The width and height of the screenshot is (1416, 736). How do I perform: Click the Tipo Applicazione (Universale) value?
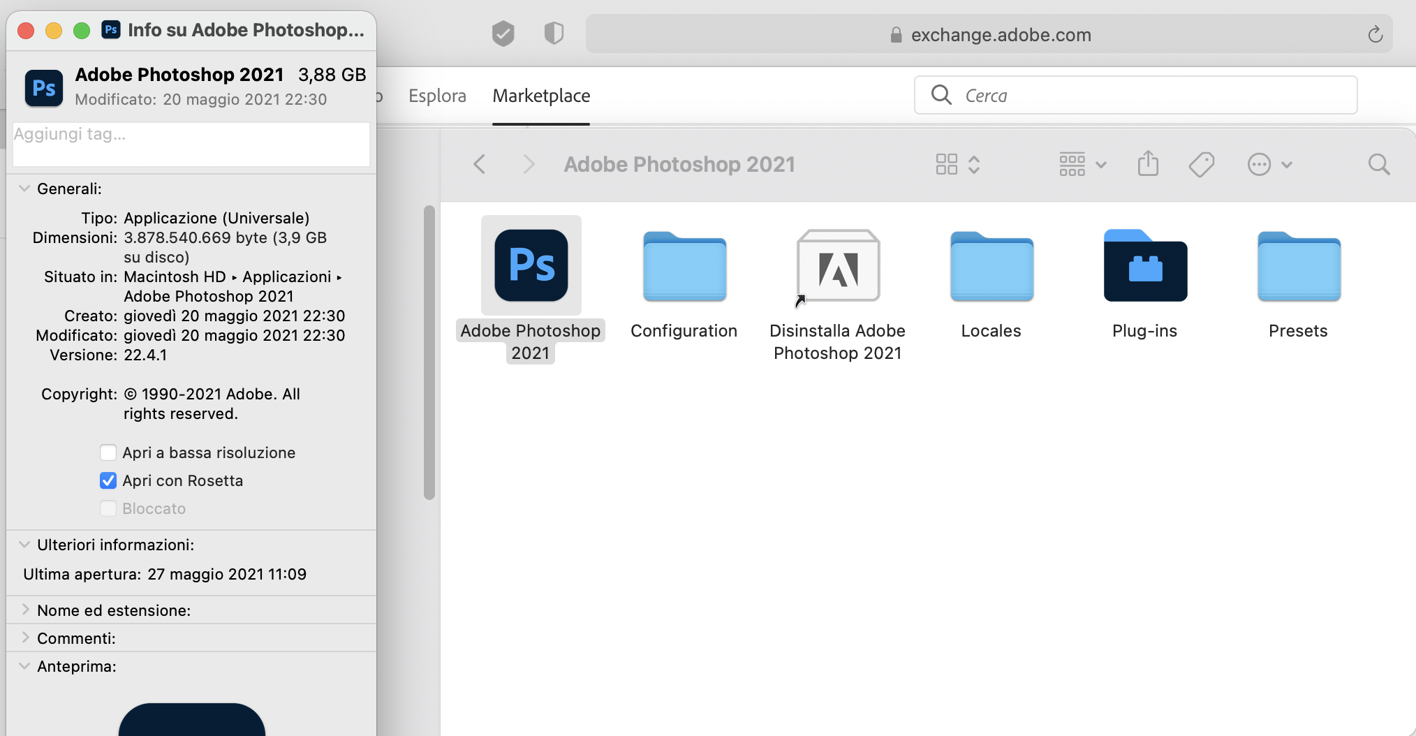(216, 218)
